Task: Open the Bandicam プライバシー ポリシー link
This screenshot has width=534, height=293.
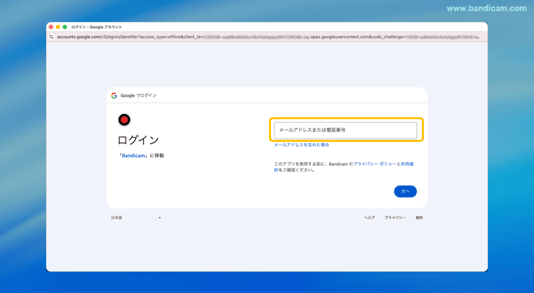Action: [374, 164]
